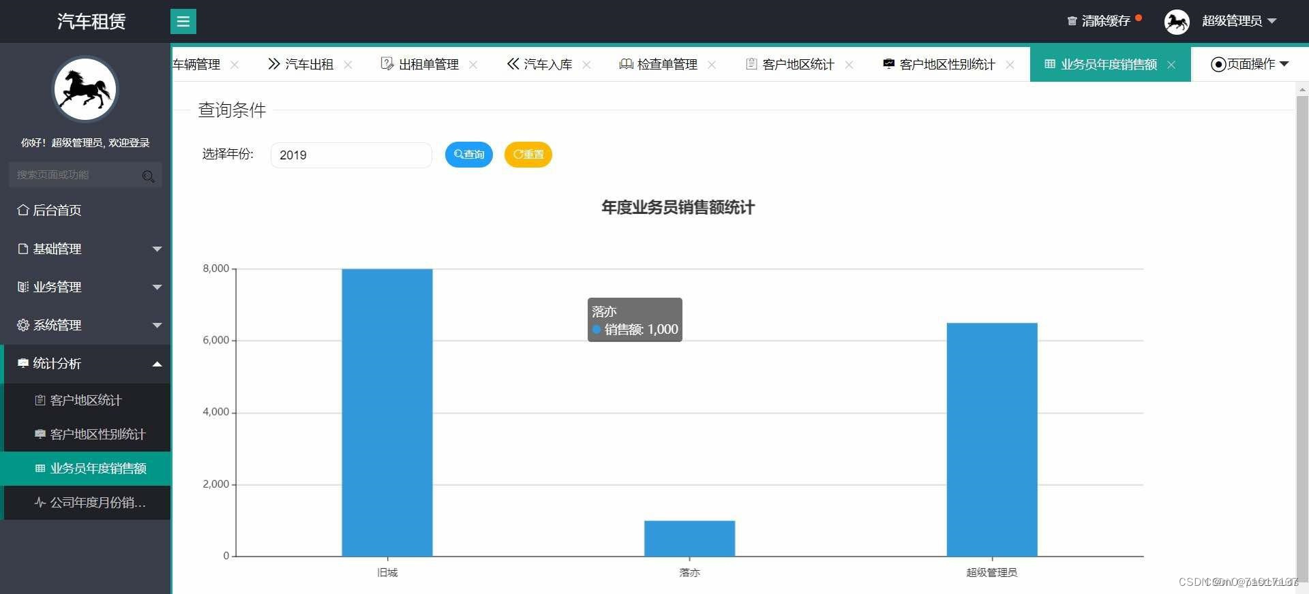This screenshot has width=1309, height=594.
Task: Close the 汽车出租 tab
Action: click(348, 65)
